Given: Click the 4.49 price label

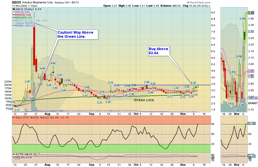Looking at the screenshot, I should click(43, 69).
